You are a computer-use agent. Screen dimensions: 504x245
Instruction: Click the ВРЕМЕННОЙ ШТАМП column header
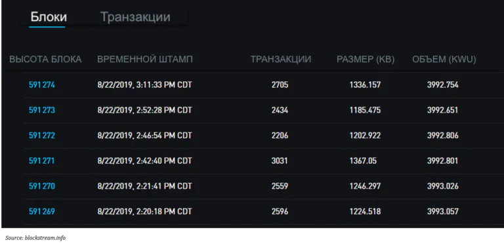tap(145, 60)
